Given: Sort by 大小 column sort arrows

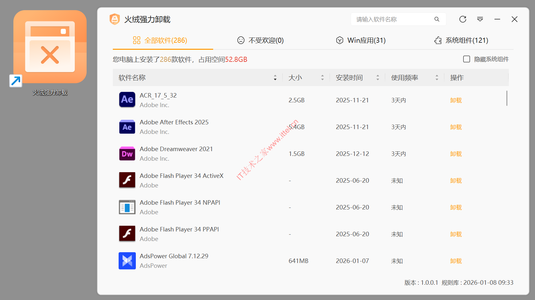Looking at the screenshot, I should (x=322, y=78).
